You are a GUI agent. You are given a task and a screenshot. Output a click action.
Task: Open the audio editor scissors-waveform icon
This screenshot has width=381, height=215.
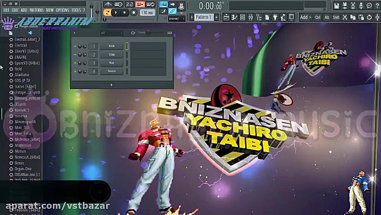(353, 6)
